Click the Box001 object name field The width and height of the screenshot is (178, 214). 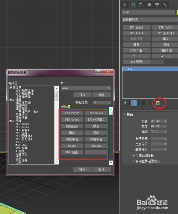point(148,12)
